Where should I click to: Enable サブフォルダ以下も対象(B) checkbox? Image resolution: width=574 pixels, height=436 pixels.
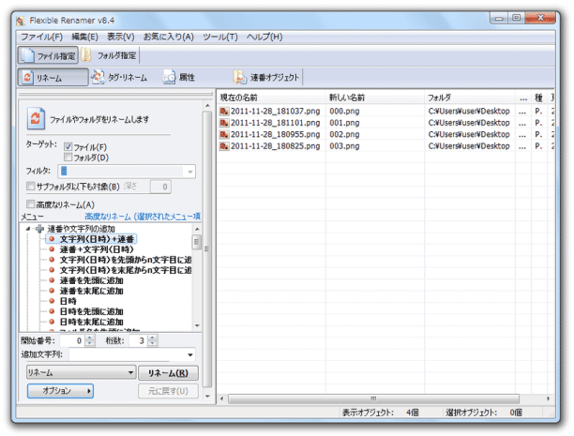point(30,187)
